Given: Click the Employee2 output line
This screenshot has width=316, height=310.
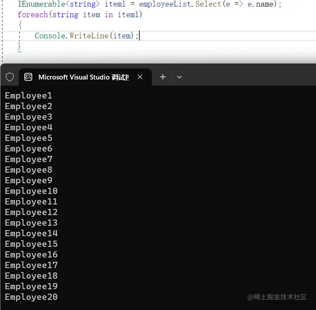Looking at the screenshot, I should coord(28,106).
